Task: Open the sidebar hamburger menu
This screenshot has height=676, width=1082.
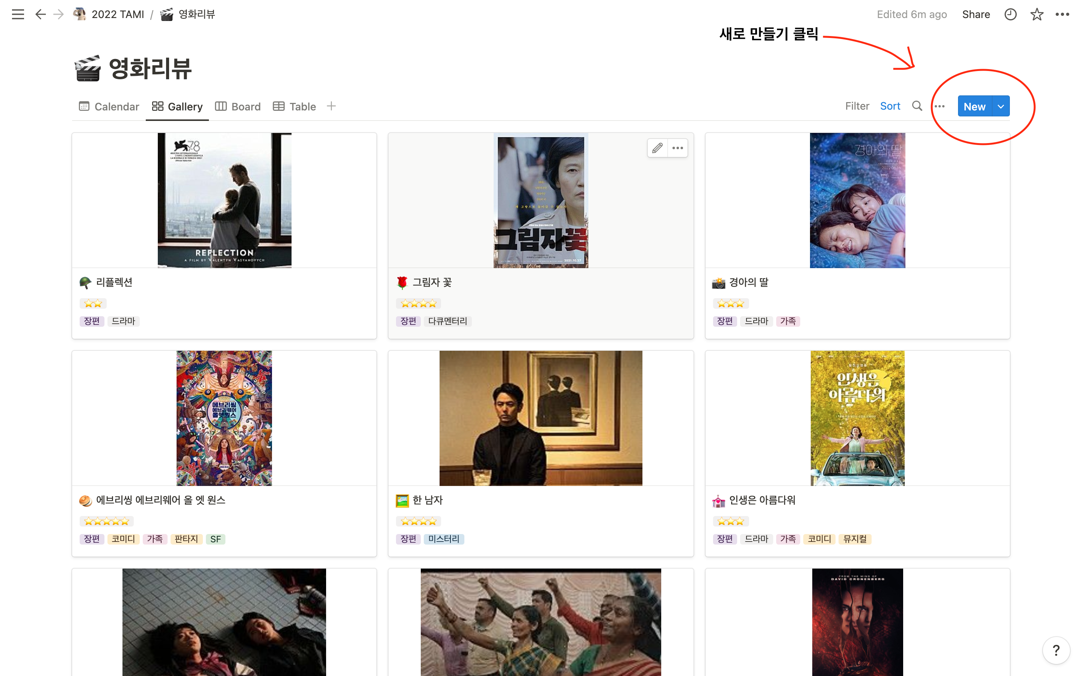Action: (x=18, y=14)
